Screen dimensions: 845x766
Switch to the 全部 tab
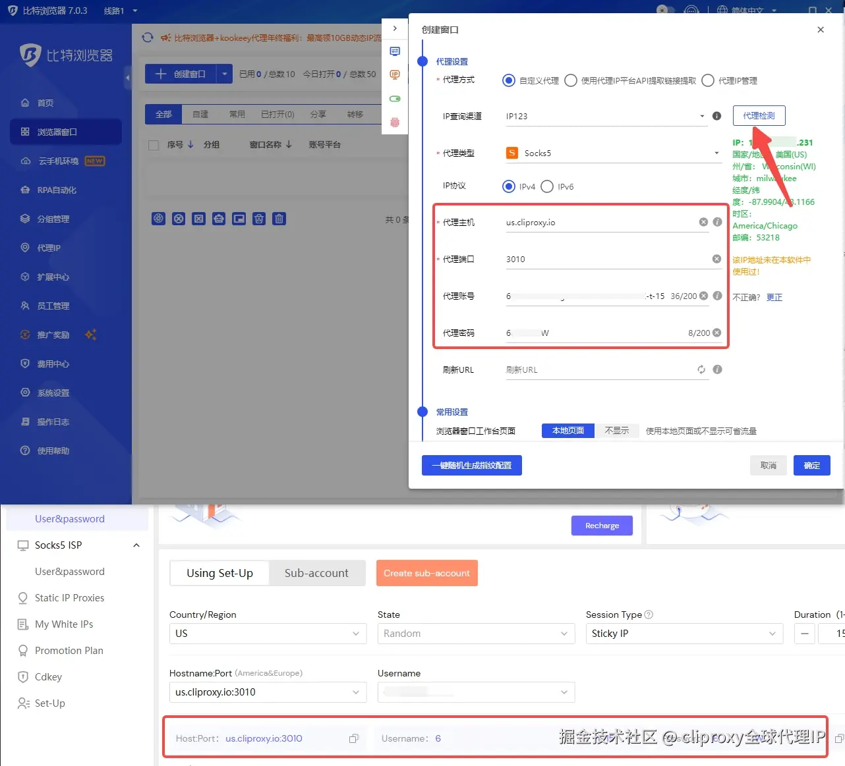point(163,115)
